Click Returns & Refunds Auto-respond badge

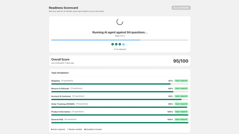(x=181, y=88)
